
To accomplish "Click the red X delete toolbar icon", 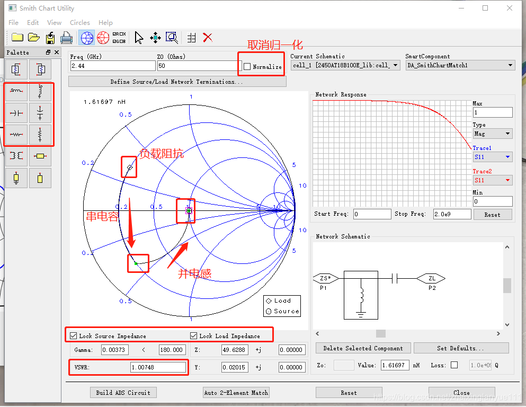I will [x=208, y=37].
